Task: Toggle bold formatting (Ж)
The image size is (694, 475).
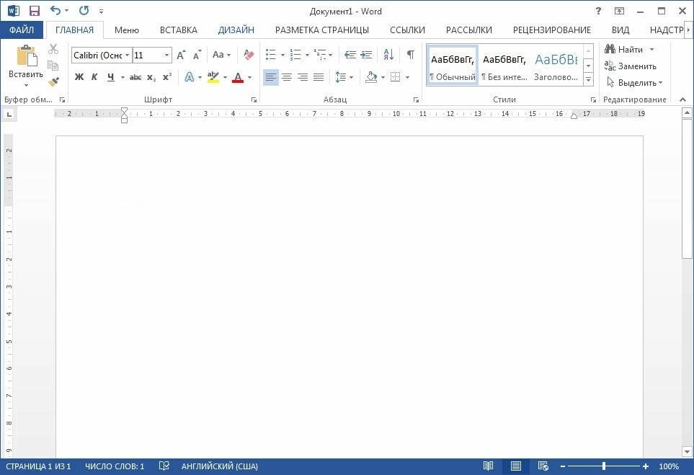Action: pos(79,77)
